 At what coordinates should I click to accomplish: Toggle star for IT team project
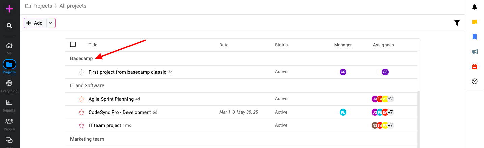tap(81, 125)
